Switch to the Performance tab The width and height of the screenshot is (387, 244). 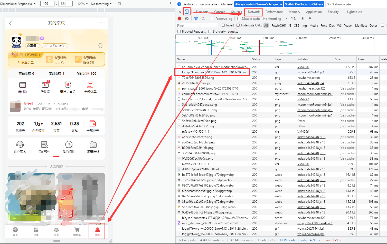pos(274,12)
